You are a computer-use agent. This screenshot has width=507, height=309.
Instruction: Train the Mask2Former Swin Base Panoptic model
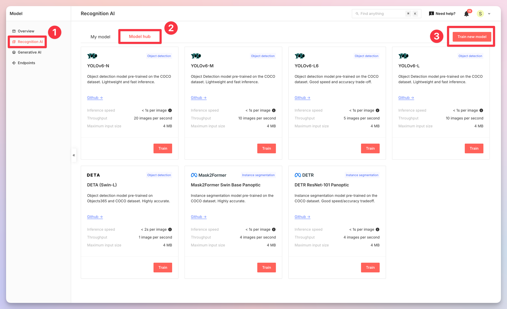point(266,267)
